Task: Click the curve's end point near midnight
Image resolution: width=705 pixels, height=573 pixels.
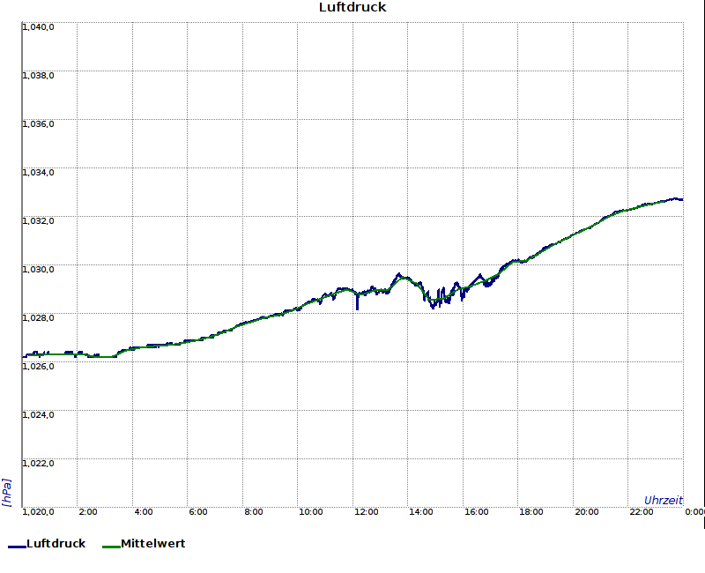Action: click(681, 200)
